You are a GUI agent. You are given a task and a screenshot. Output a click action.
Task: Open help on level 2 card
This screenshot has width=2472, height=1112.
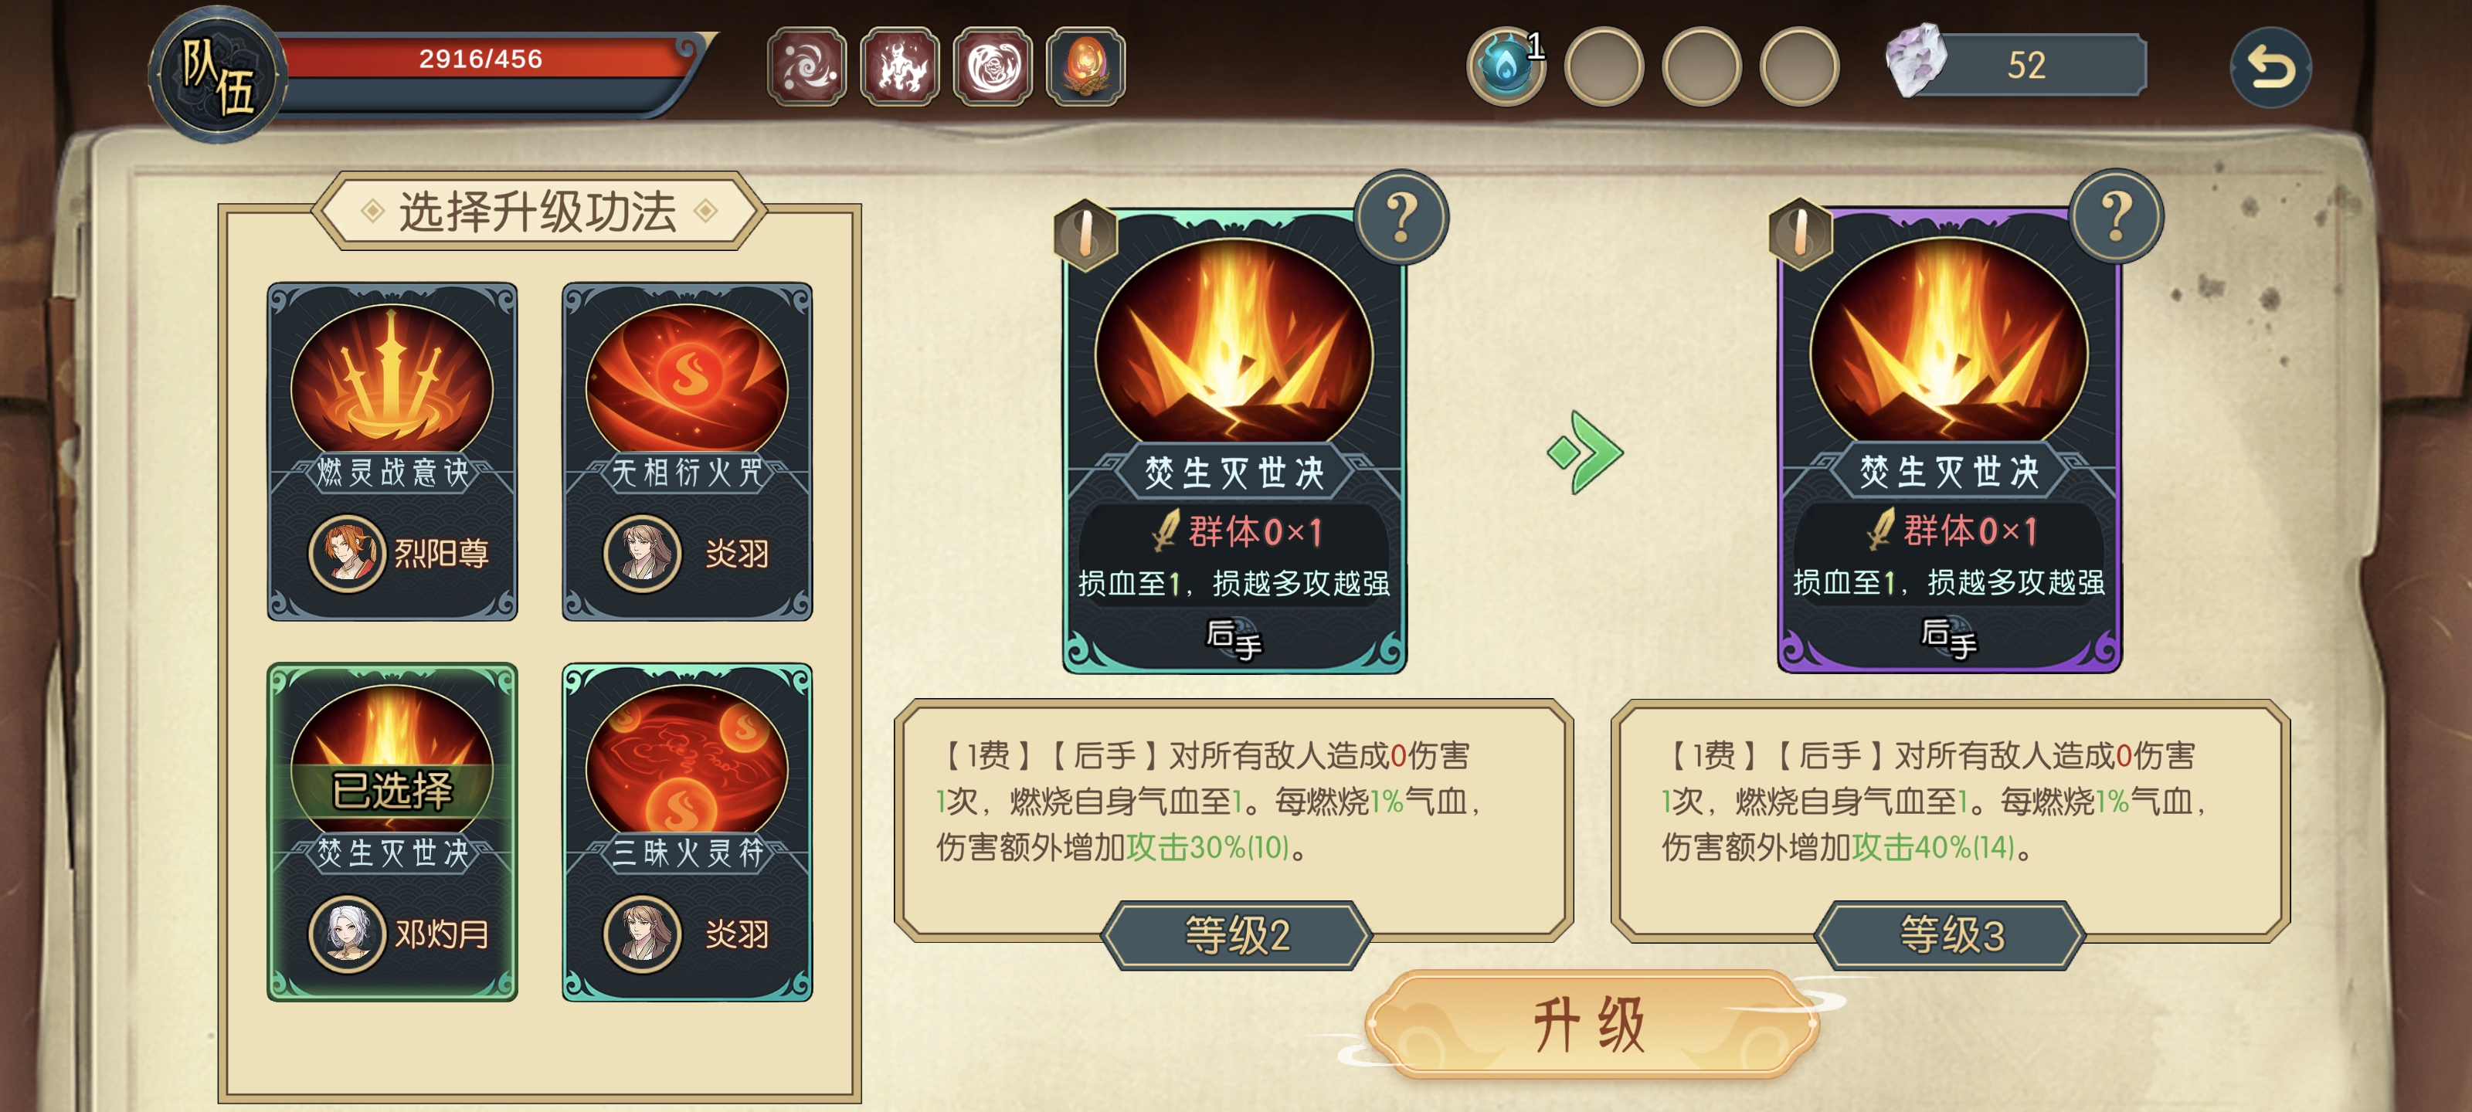(1402, 218)
